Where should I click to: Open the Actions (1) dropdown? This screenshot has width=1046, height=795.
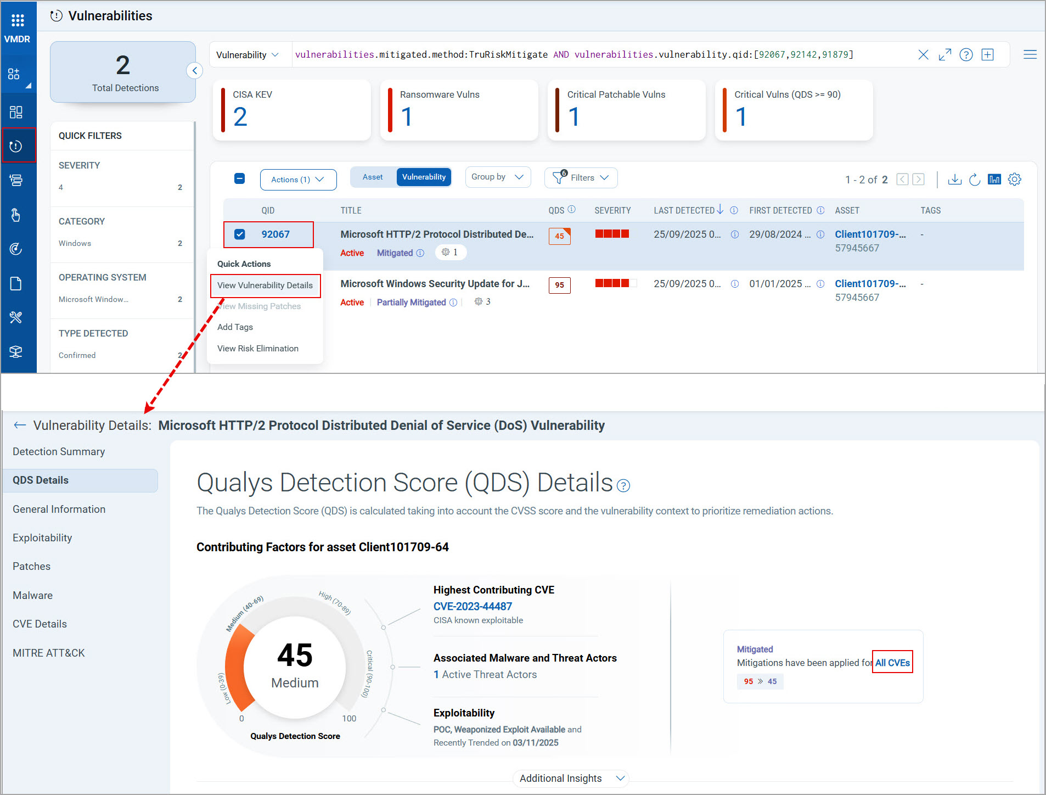pyautogui.click(x=298, y=180)
